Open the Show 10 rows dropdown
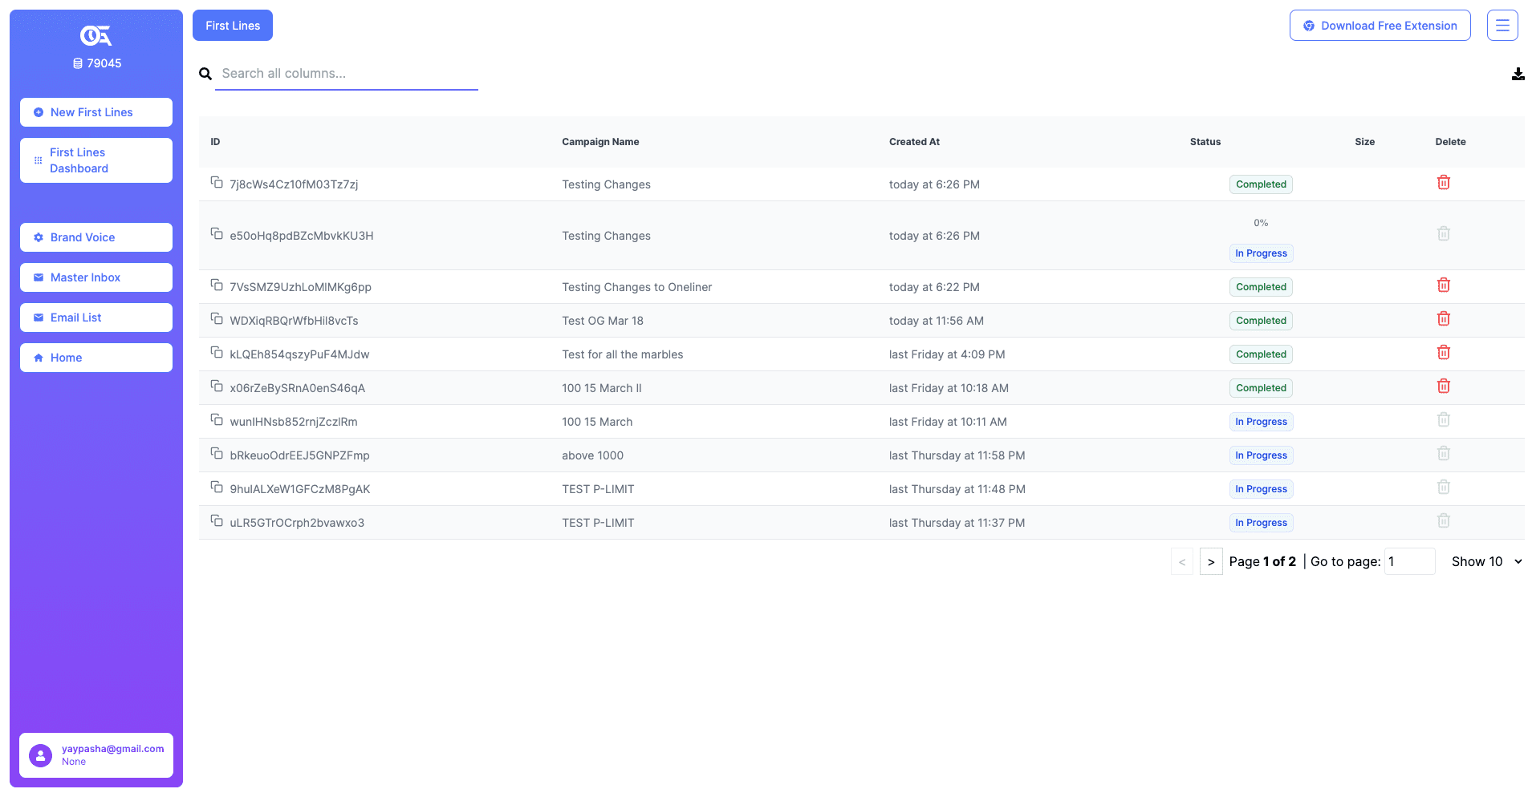The width and height of the screenshot is (1528, 797). 1486,561
